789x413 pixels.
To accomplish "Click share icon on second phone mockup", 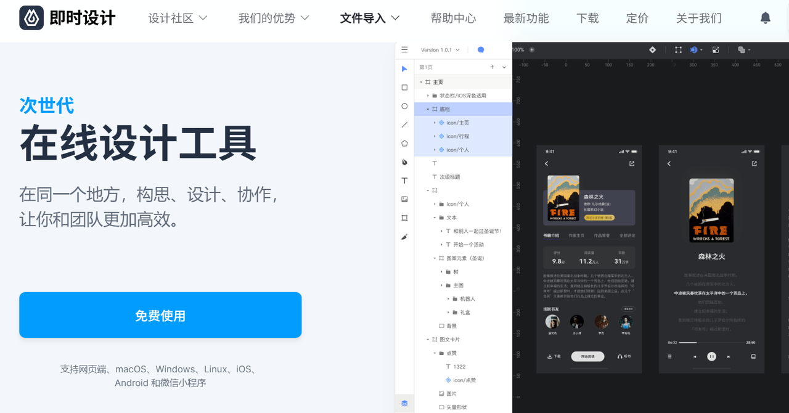I will (x=754, y=163).
